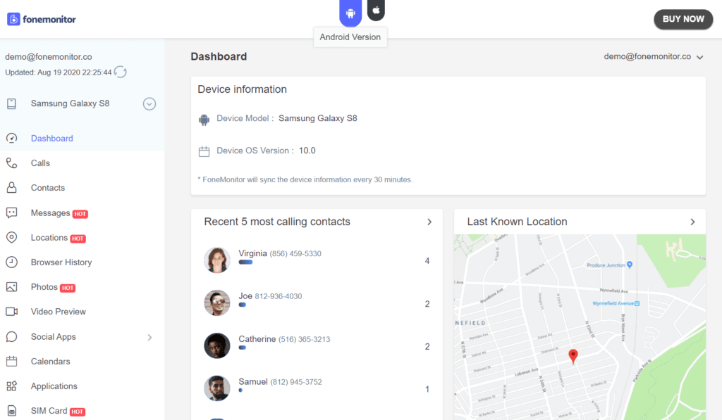
Task: Expand the Samsung Galaxy S8 device selector
Action: tap(149, 104)
